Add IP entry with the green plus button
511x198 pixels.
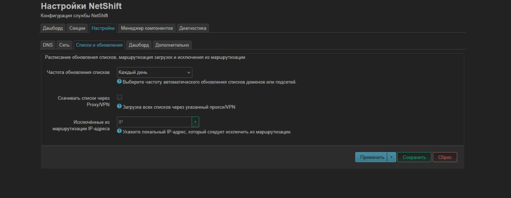pos(195,122)
